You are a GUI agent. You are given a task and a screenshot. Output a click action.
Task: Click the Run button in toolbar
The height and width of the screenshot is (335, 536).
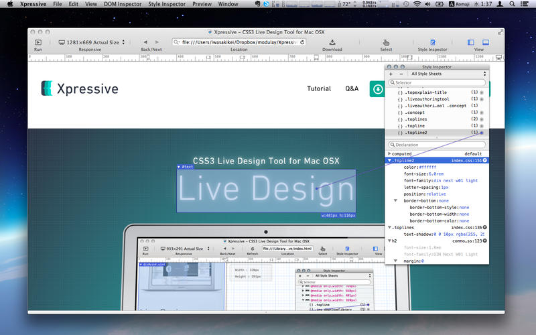pyautogui.click(x=38, y=42)
